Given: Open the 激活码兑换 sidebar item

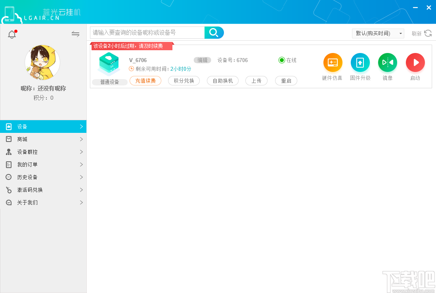Looking at the screenshot, I should pyautogui.click(x=43, y=190).
